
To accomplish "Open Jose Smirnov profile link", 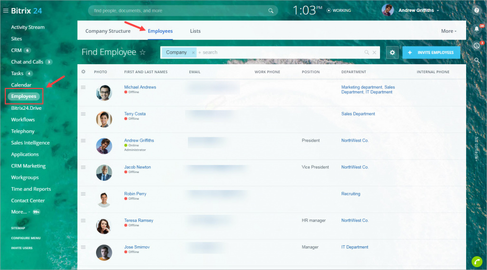I will pos(137,247).
